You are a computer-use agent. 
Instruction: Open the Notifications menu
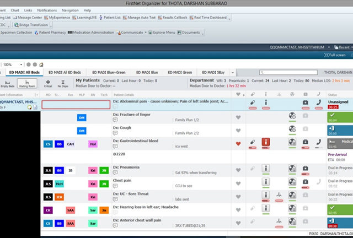(x=46, y=10)
